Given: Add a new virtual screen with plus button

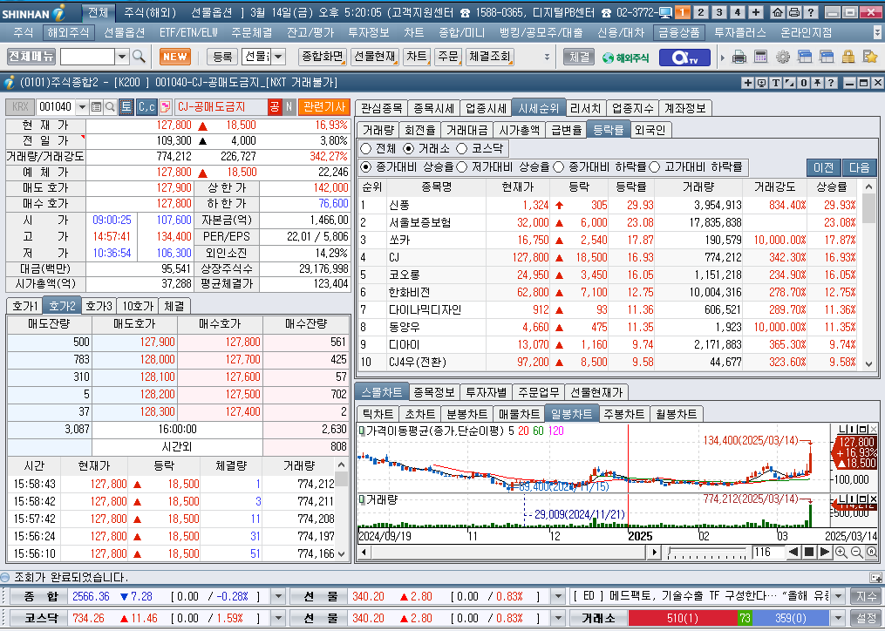Looking at the screenshot, I should point(756,12).
